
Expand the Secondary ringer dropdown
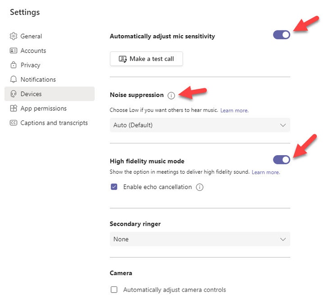pyautogui.click(x=200, y=239)
